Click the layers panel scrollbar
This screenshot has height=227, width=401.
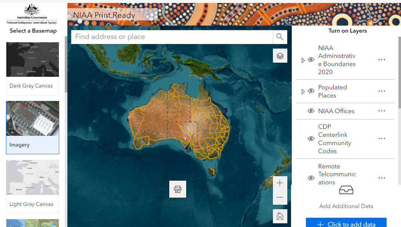pos(400,72)
